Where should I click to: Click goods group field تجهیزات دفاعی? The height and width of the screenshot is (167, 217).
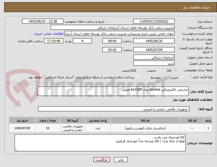(114, 109)
